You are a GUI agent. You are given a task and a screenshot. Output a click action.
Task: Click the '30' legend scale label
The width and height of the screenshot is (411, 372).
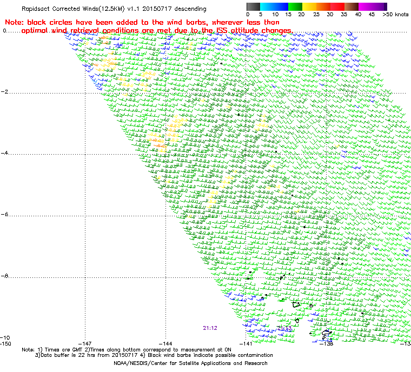click(330, 15)
